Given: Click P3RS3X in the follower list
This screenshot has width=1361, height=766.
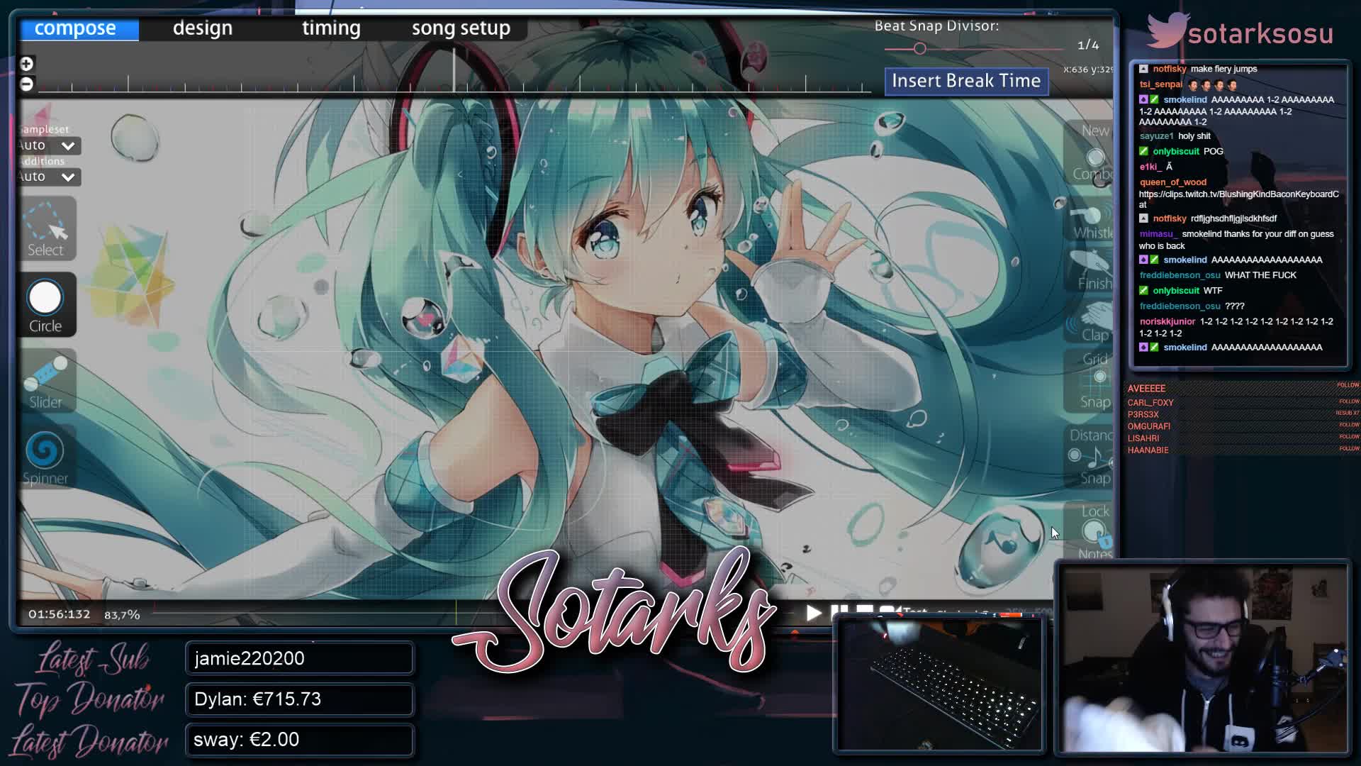Looking at the screenshot, I should pos(1143,415).
